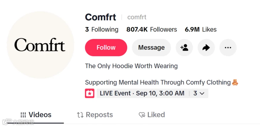
Task: Switch to the Reposts tab
Action: [95, 115]
